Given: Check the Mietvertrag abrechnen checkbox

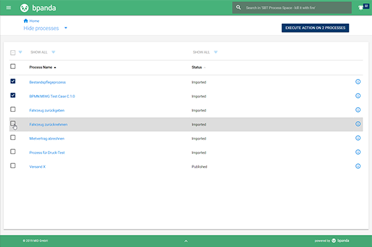Looking at the screenshot, I should pos(13,138).
